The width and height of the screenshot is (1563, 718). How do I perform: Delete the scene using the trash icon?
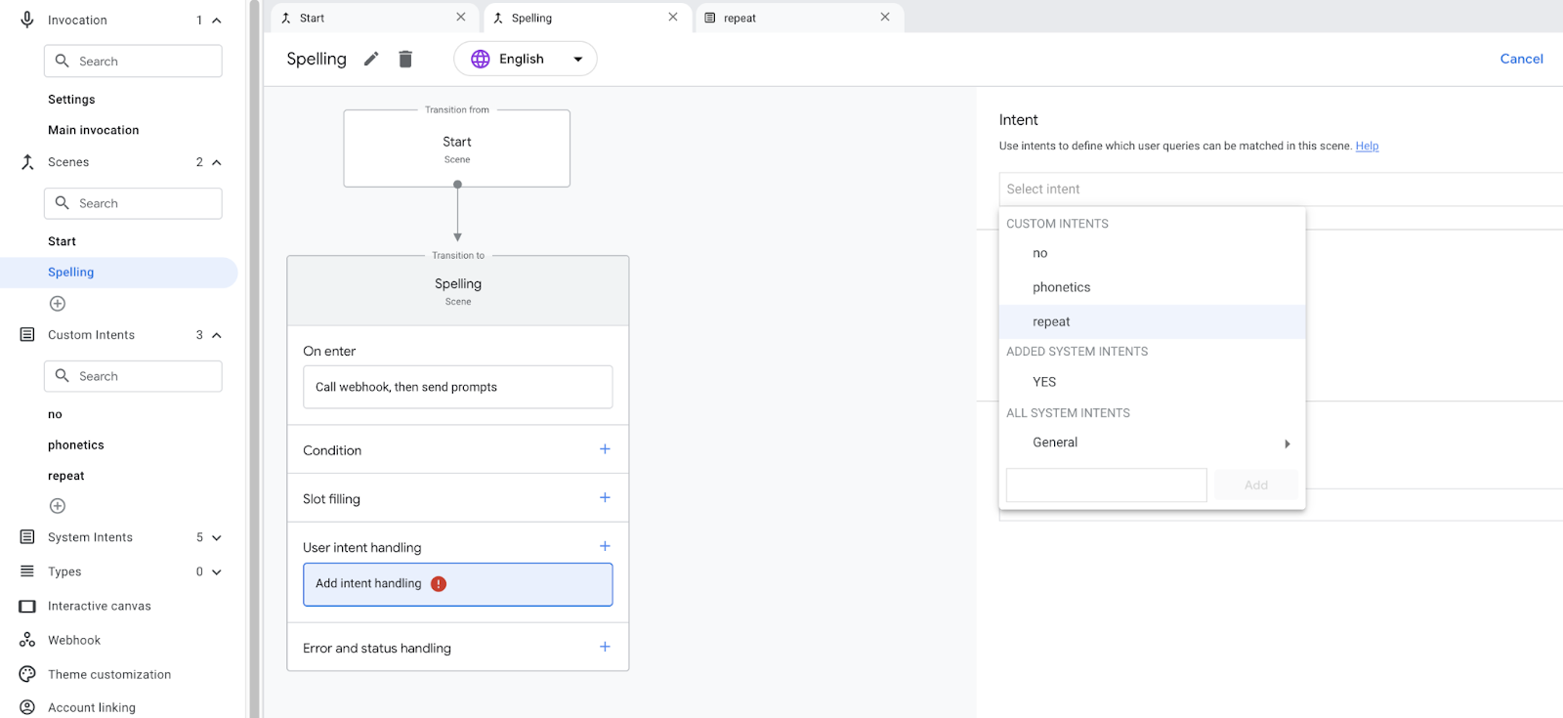[x=405, y=60]
